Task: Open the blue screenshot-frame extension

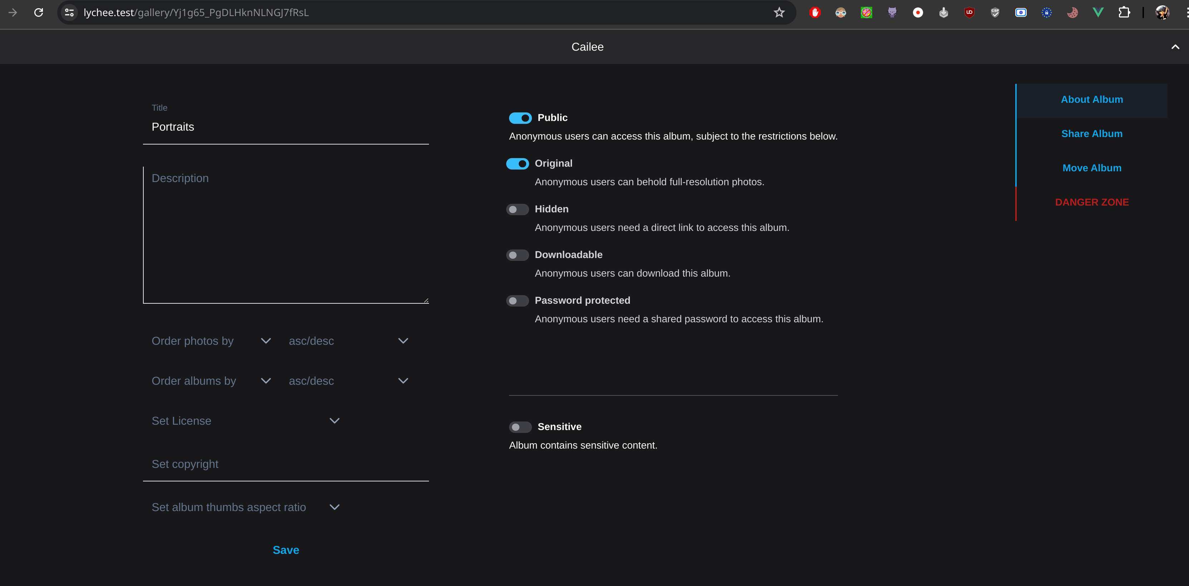Action: coord(1021,12)
